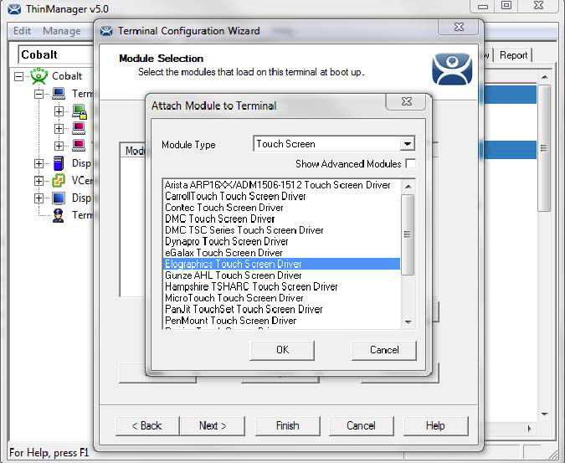This screenshot has height=463, width=565.
Task: Click module list scroll down arrow
Action: click(x=408, y=322)
